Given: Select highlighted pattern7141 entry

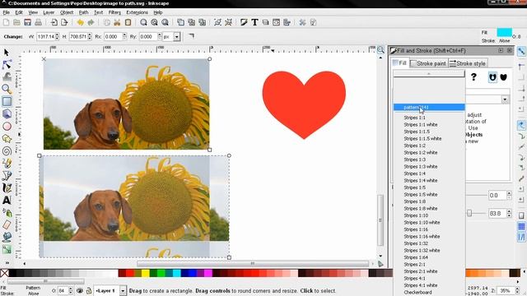Looking at the screenshot, I should point(429,107).
